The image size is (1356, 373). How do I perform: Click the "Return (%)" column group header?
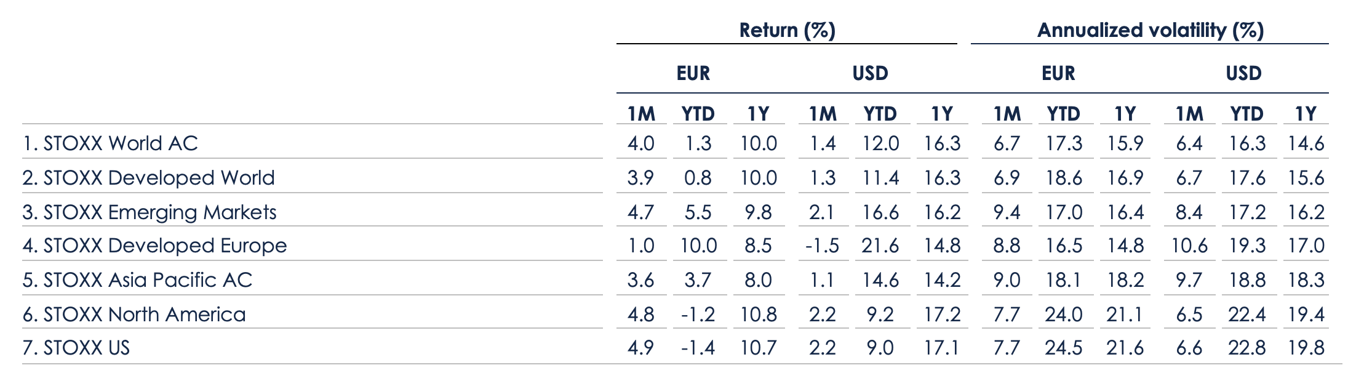[787, 30]
